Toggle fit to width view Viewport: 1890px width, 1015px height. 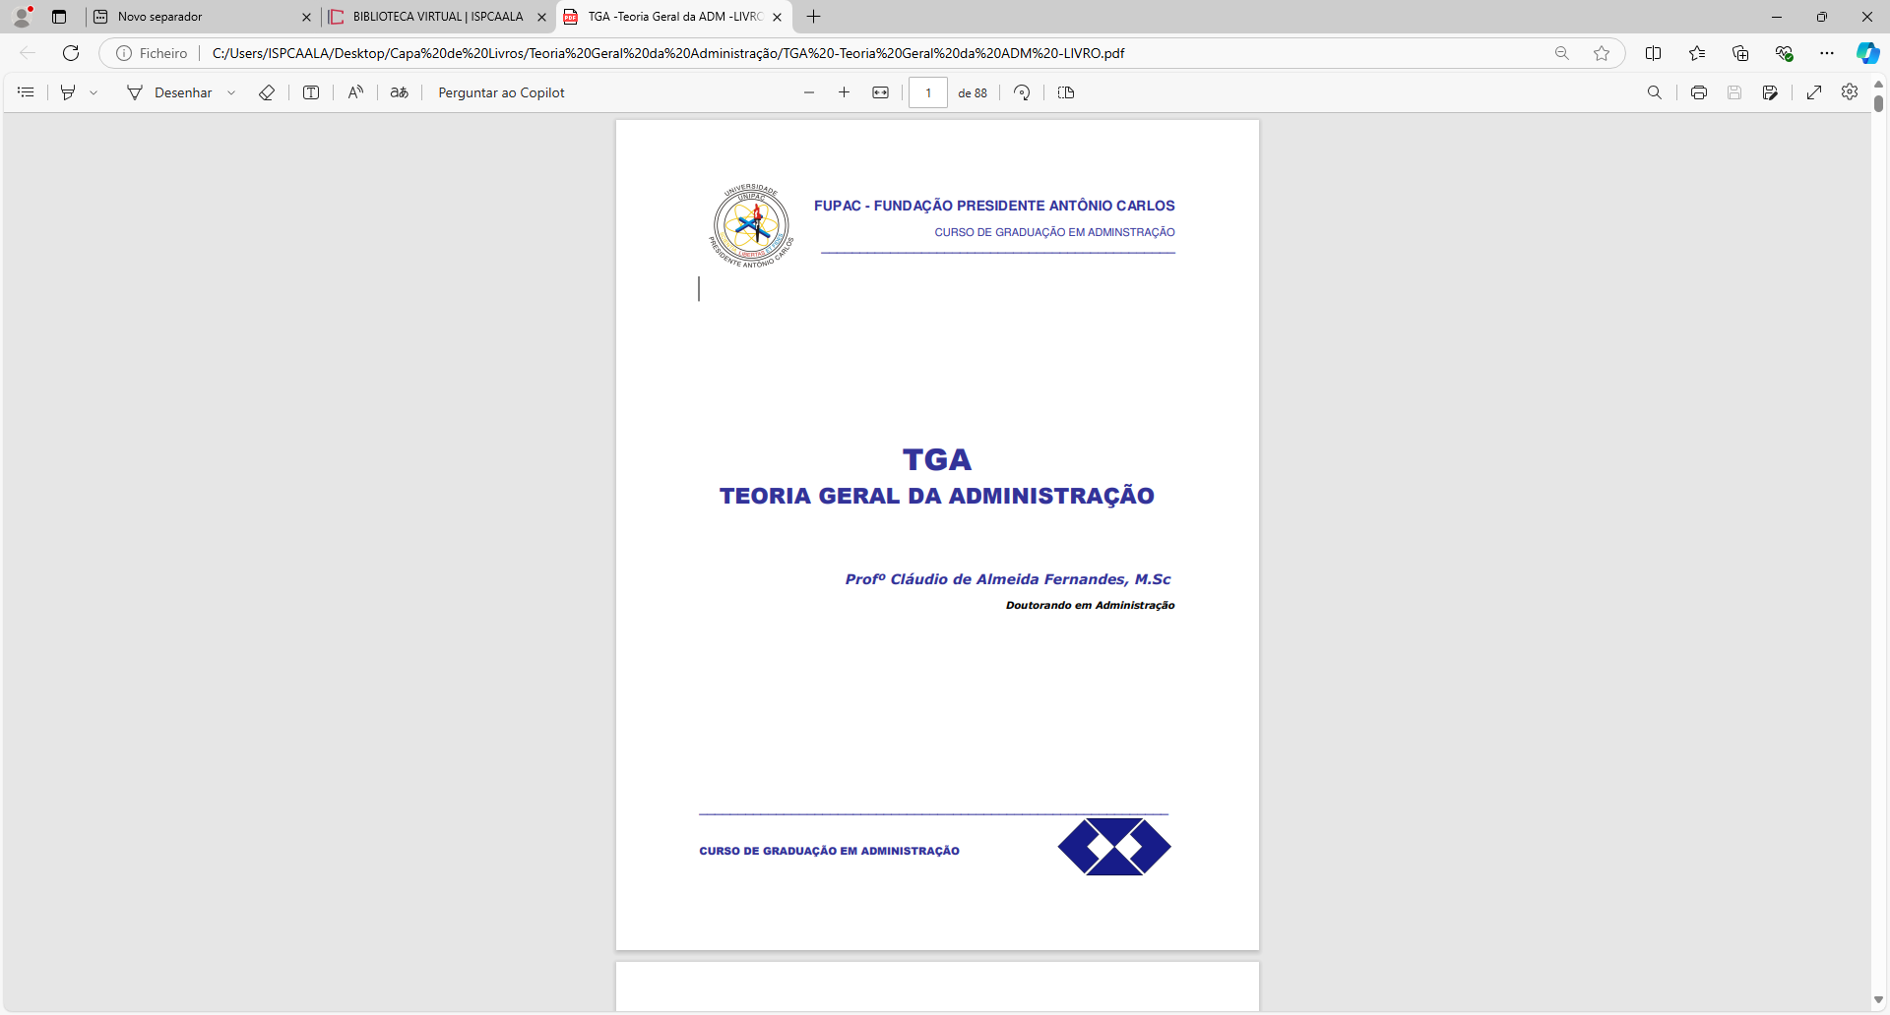click(880, 92)
